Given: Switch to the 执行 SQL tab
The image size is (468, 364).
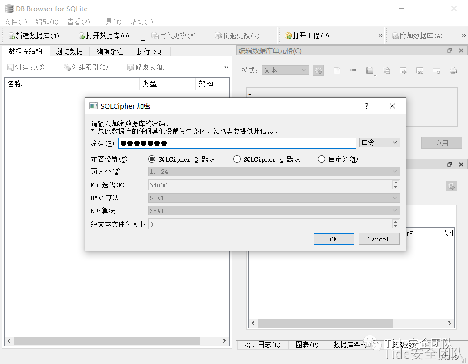Looking at the screenshot, I should (150, 52).
